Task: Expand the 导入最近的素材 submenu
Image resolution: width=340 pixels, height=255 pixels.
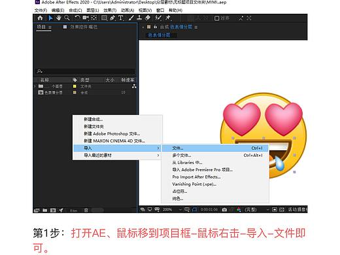Action: (118, 156)
